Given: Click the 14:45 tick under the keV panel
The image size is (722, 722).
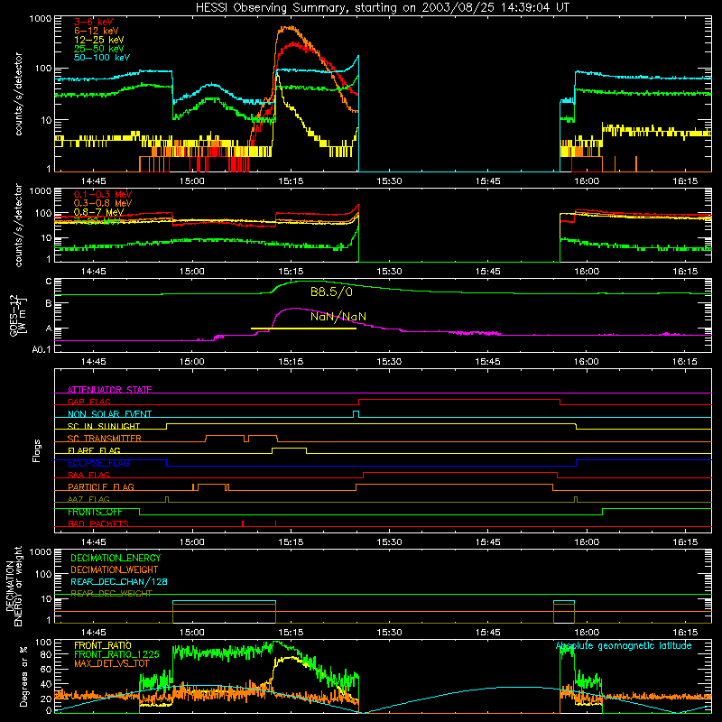Looking at the screenshot, I should (x=94, y=181).
